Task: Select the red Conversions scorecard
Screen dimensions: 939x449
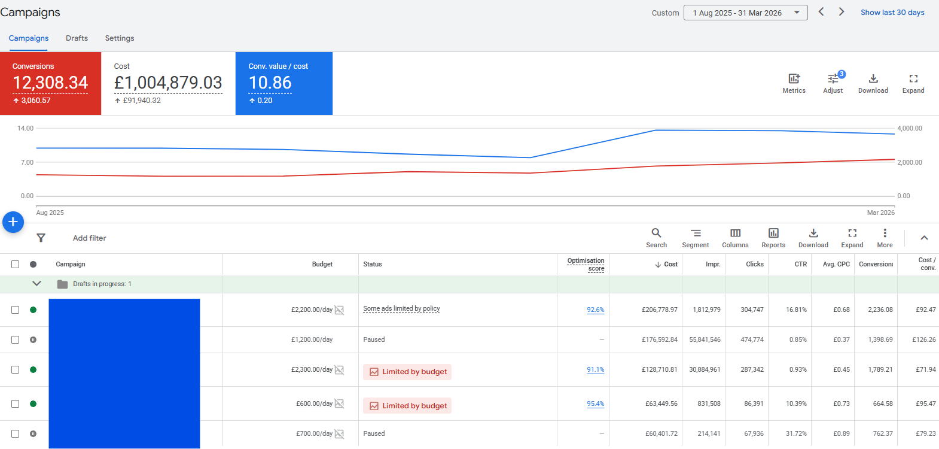Action: point(51,83)
